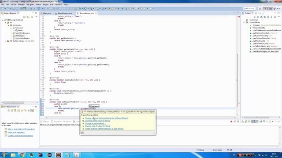Open Google Chrome from the taskbar
This screenshot has width=282, height=158.
(22, 155)
